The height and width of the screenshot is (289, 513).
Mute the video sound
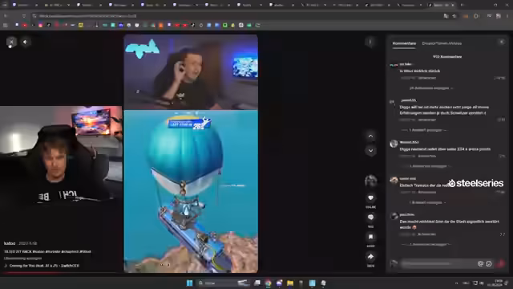(x=25, y=42)
